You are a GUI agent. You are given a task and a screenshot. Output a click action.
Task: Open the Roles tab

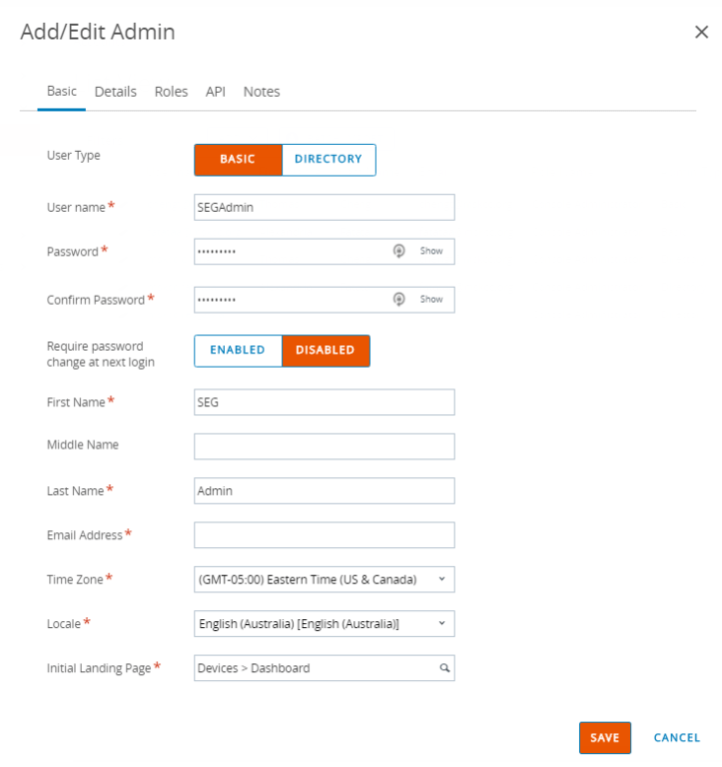171,92
